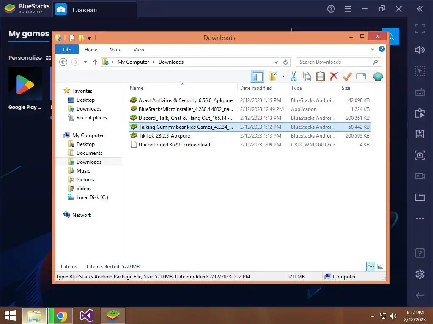Click Properties icon in the title bar
Image resolution: width=433 pixels, height=324 pixels.
tap(72, 38)
